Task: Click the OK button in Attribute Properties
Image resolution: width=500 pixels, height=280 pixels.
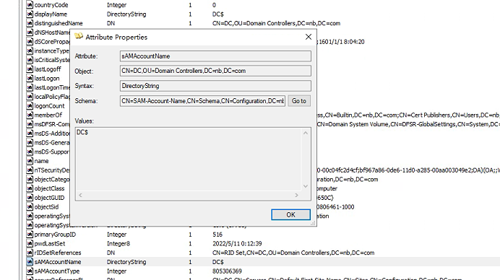Action: (x=290, y=215)
